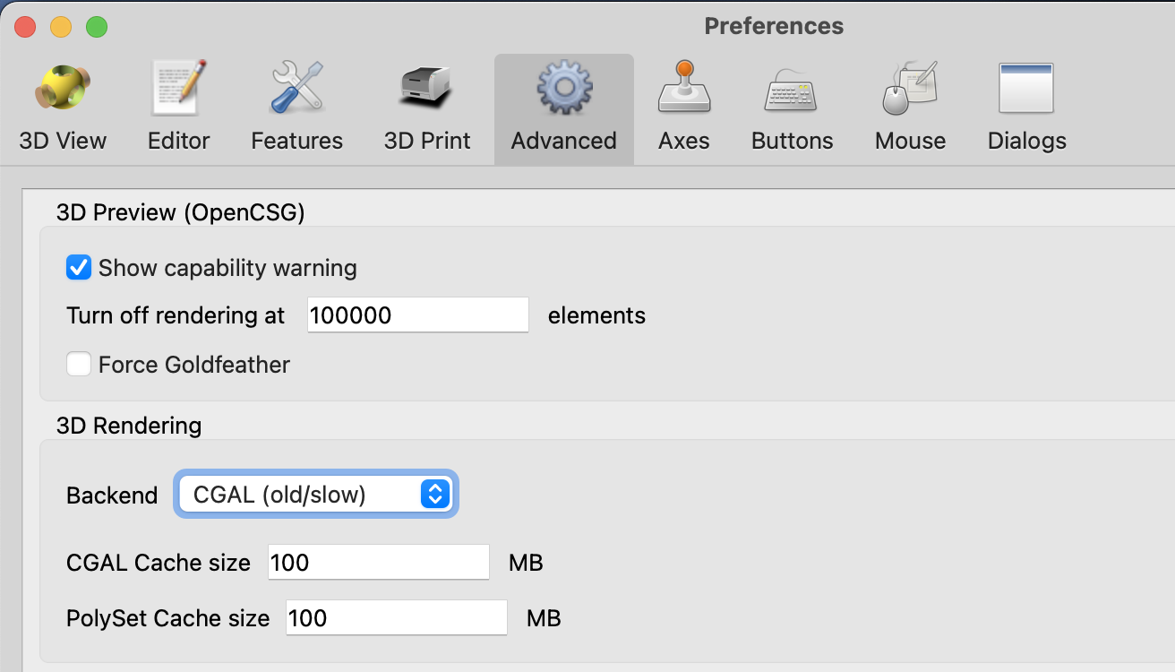Switch to the Dialogs tab

1026,108
